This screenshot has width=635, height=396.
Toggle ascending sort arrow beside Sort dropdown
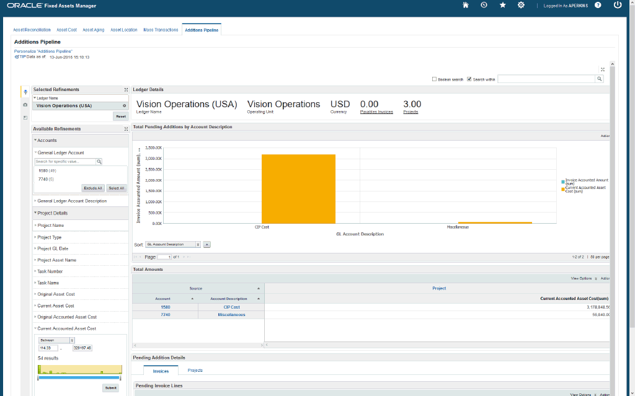click(206, 245)
